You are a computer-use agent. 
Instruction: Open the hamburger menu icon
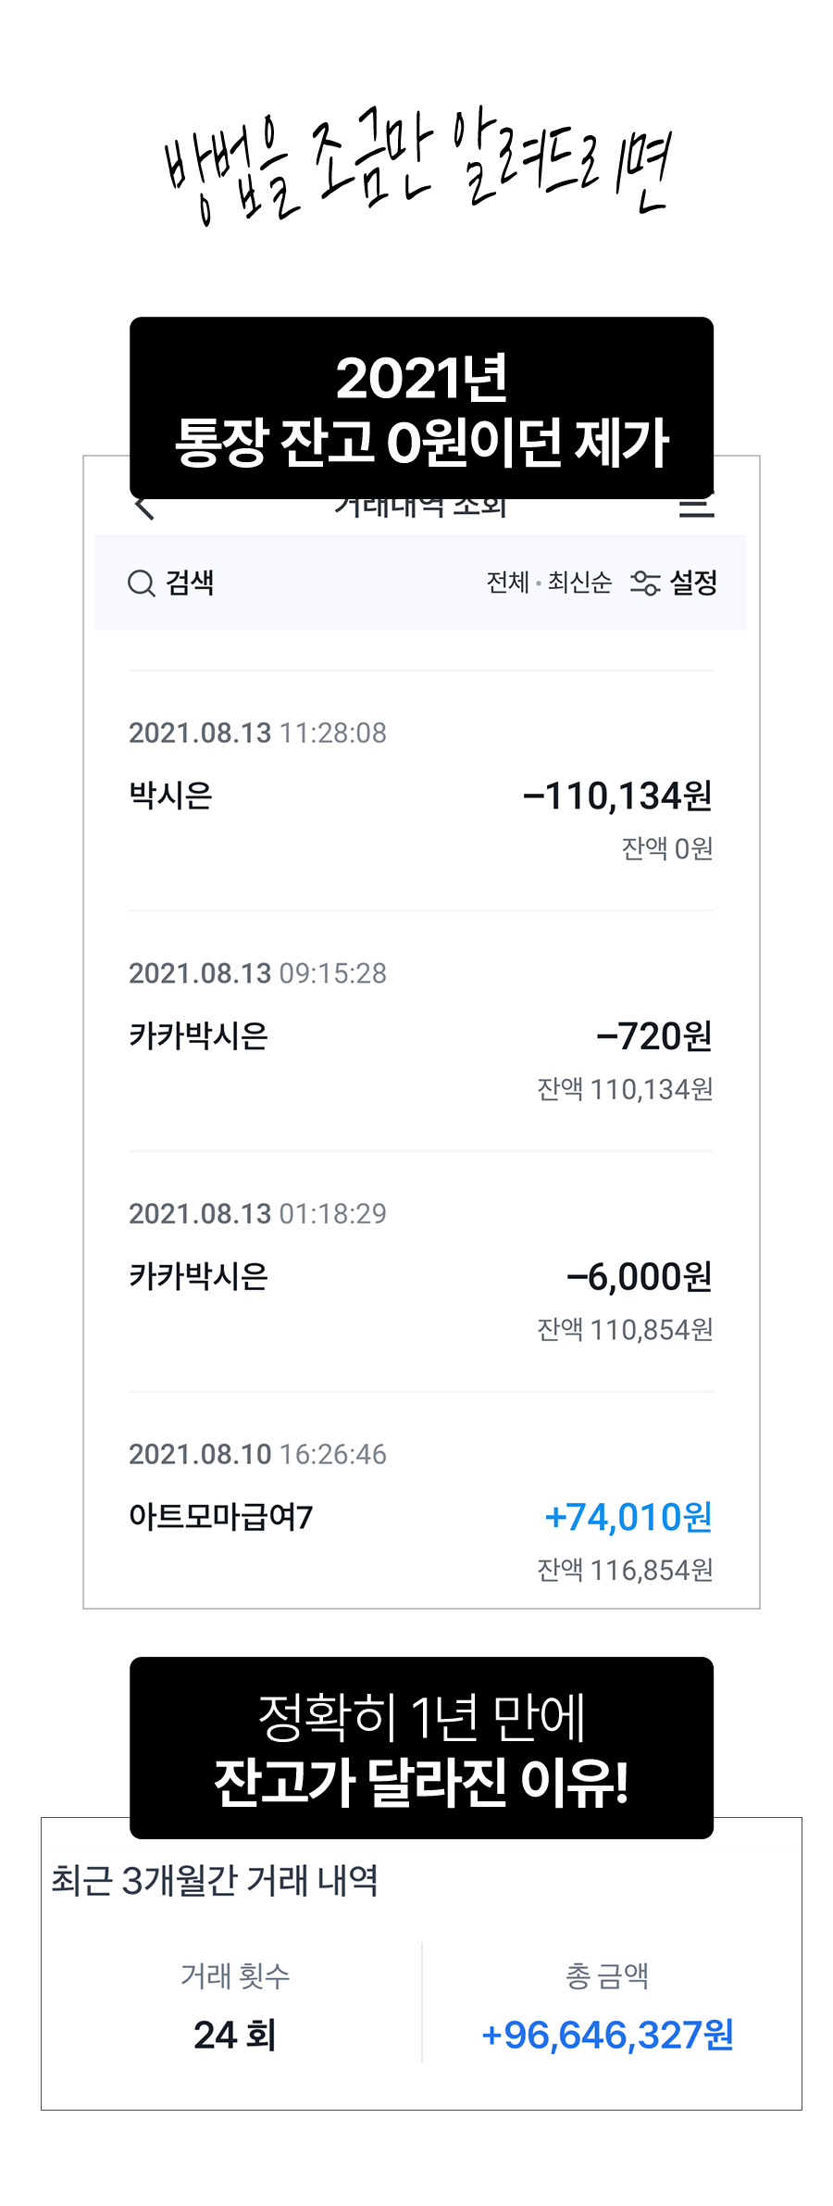[696, 508]
